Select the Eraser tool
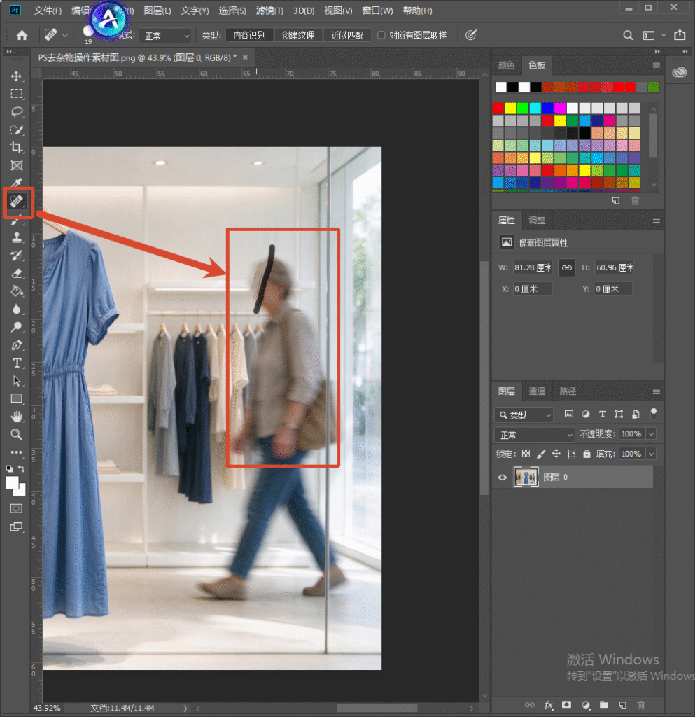Image resolution: width=695 pixels, height=717 pixels. (17, 274)
